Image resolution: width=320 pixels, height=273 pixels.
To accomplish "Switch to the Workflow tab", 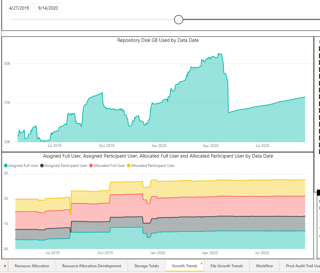I will click(264, 266).
